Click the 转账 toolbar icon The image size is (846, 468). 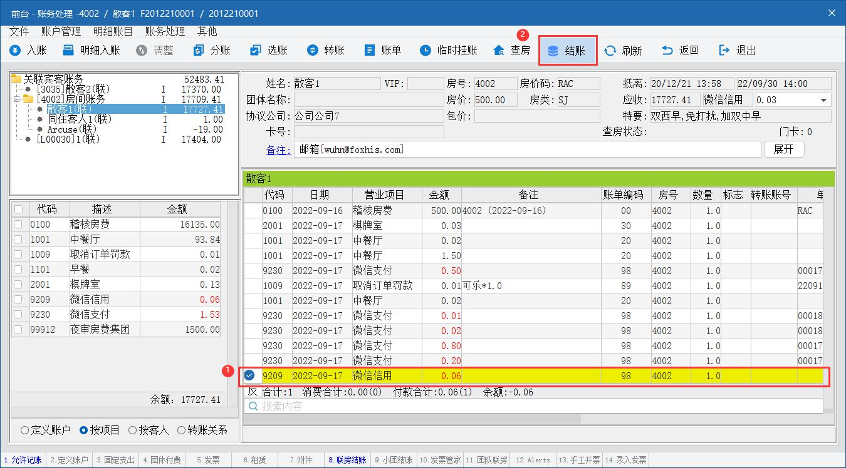click(312, 51)
